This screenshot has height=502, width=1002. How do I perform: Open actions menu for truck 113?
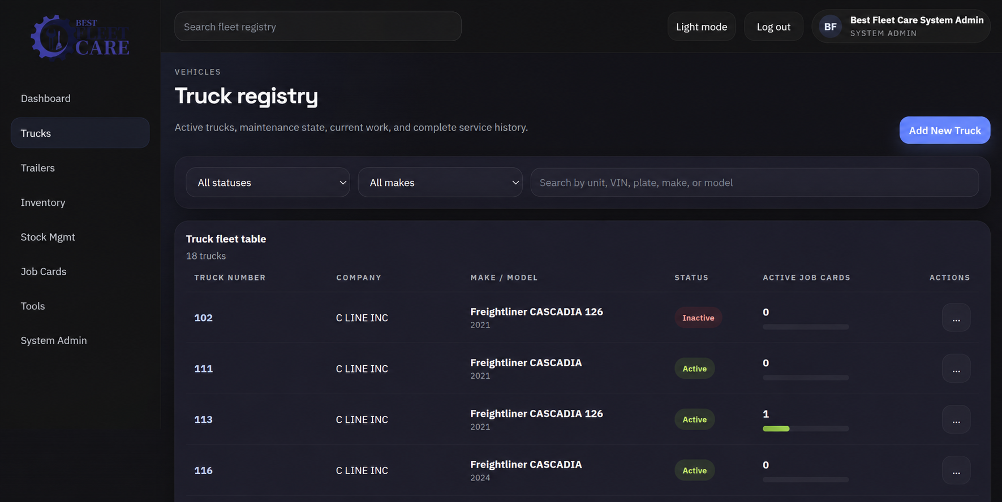tap(956, 419)
